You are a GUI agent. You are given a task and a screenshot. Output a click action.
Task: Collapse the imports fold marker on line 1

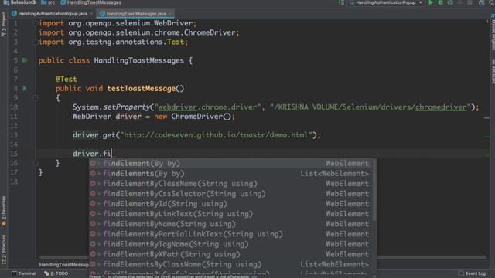tap(36, 23)
